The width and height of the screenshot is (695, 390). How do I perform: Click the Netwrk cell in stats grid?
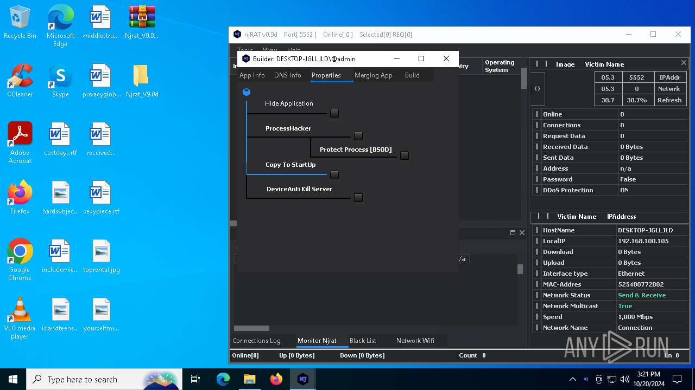click(x=669, y=89)
